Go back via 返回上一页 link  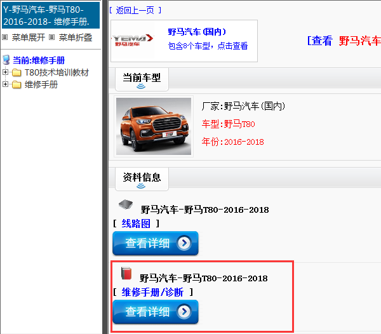(x=135, y=10)
